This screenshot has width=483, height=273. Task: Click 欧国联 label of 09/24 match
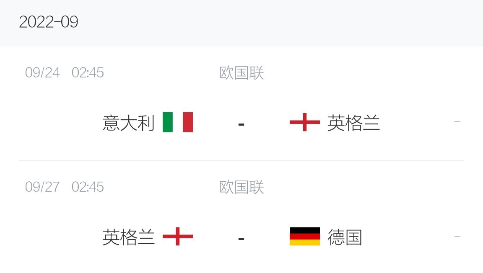click(241, 73)
